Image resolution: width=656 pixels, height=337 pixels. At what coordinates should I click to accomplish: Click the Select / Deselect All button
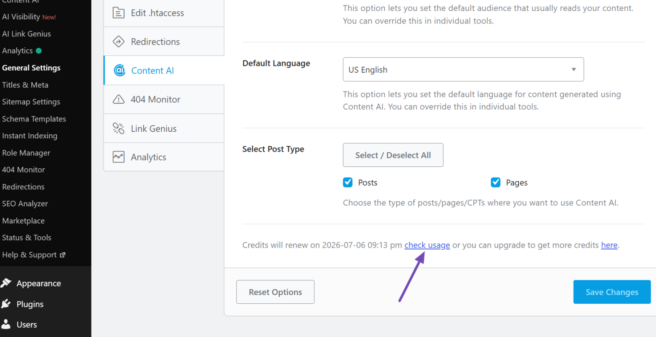tap(393, 155)
